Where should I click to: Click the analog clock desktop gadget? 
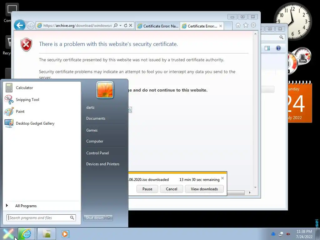pos(292,22)
